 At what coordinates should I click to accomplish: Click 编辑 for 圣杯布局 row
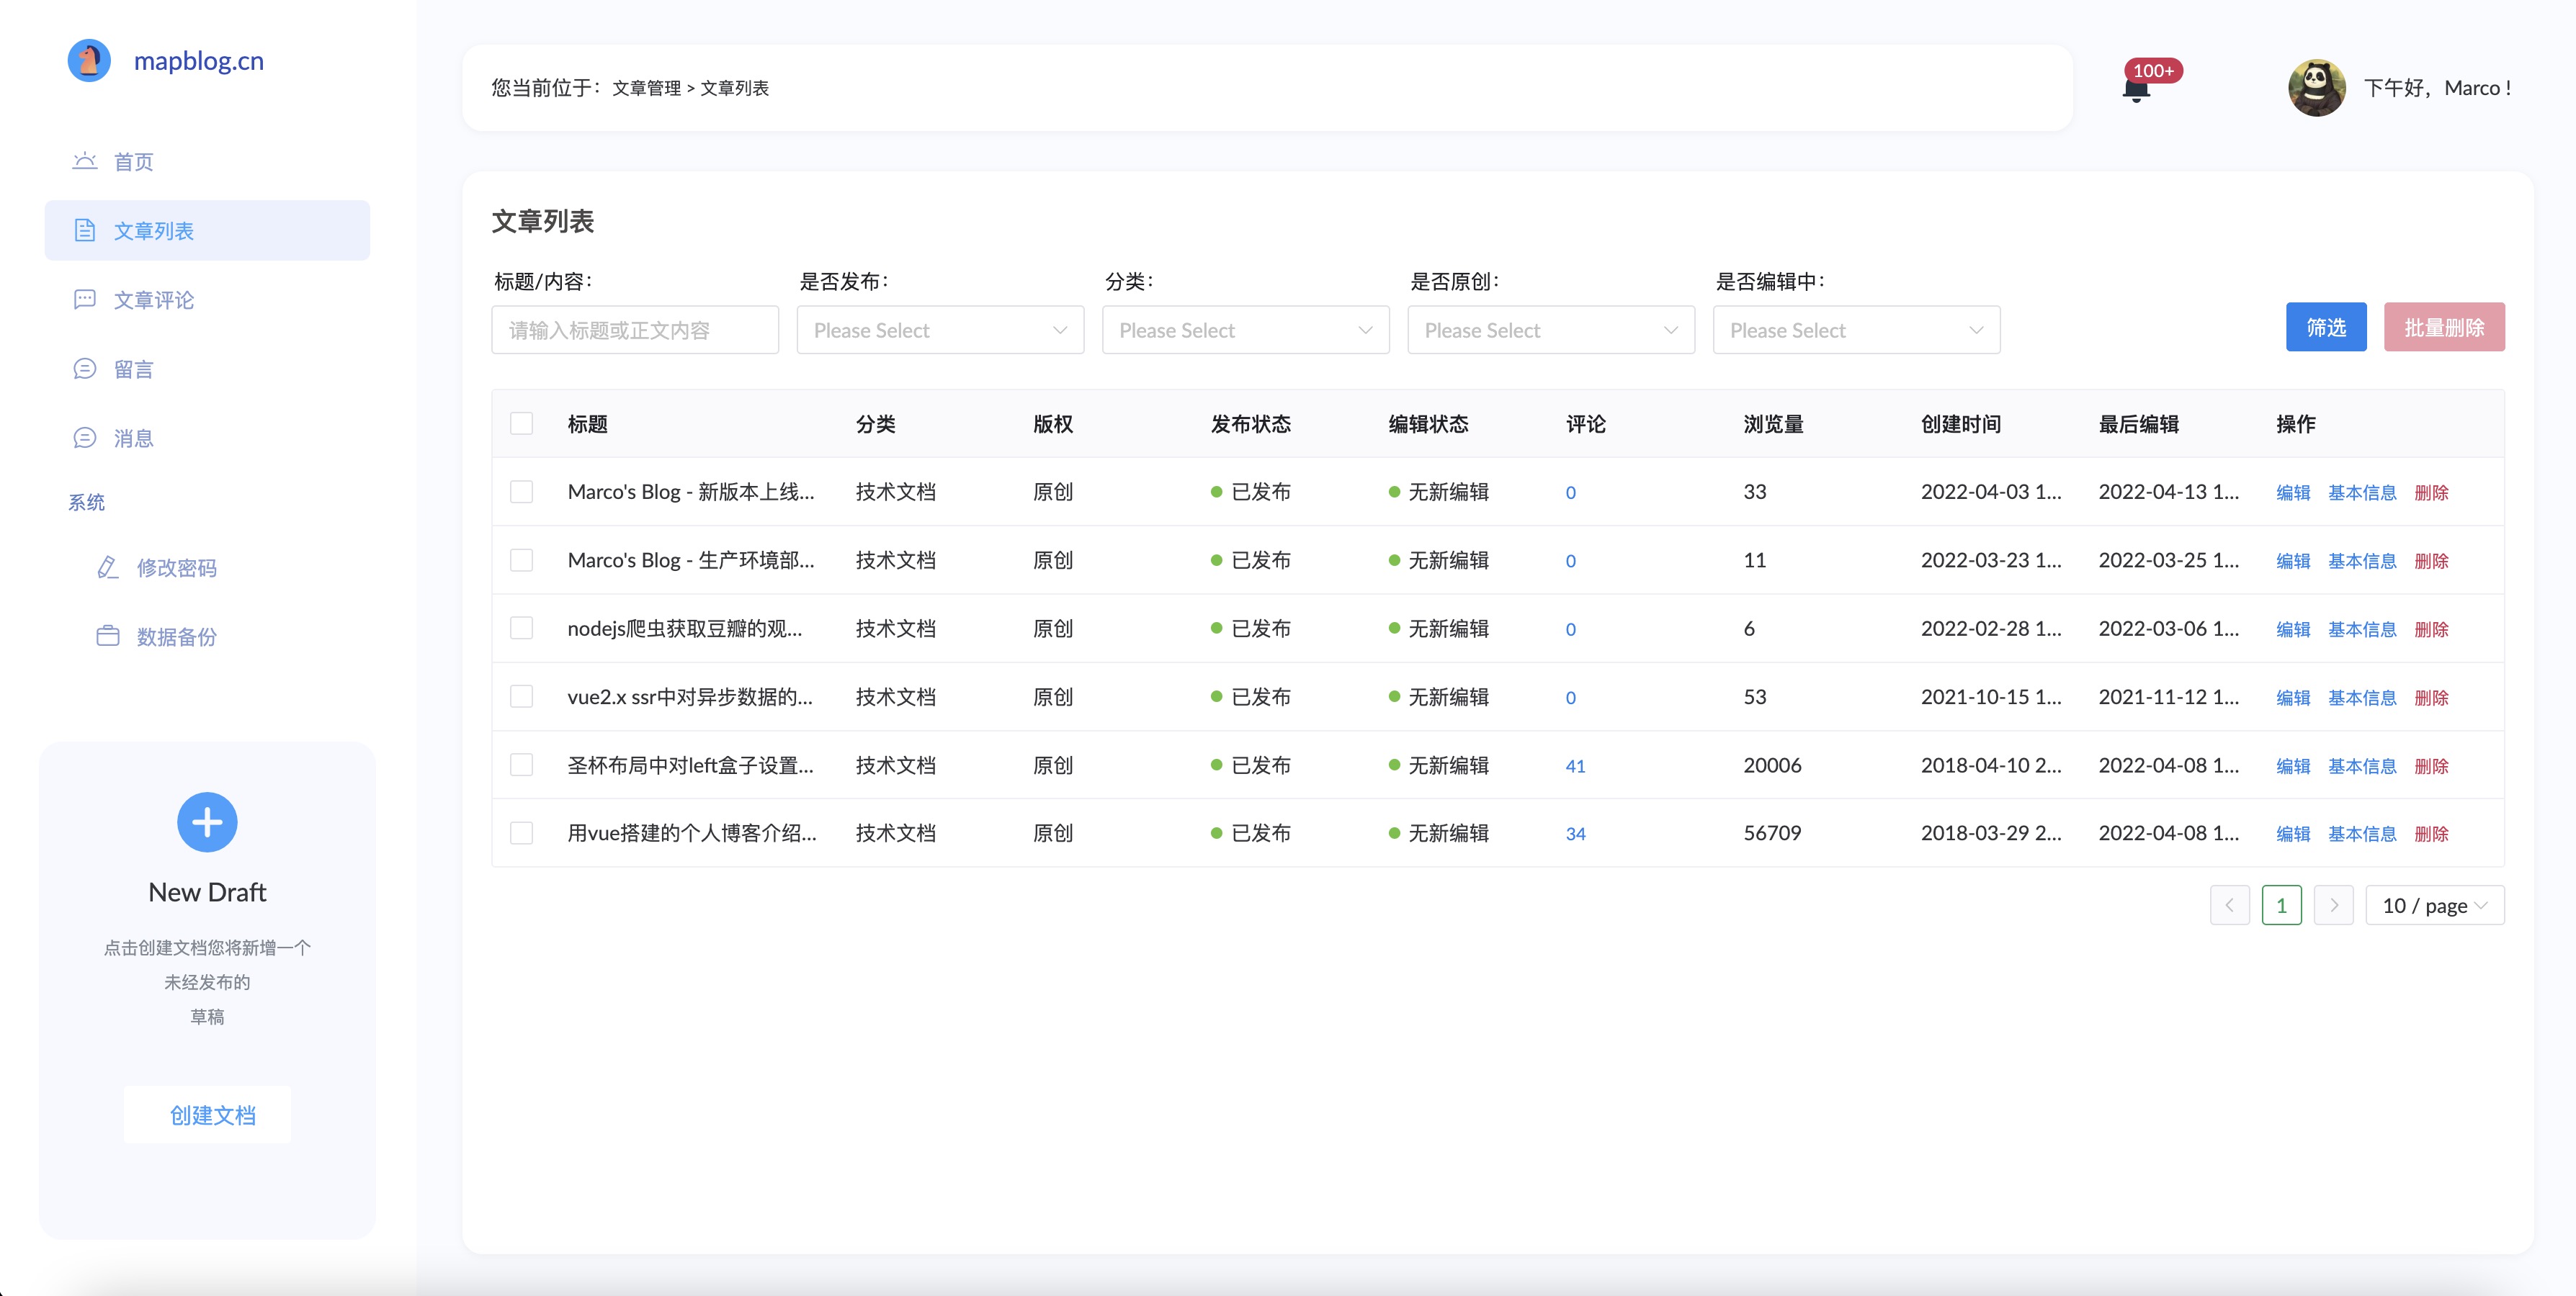point(2293,765)
